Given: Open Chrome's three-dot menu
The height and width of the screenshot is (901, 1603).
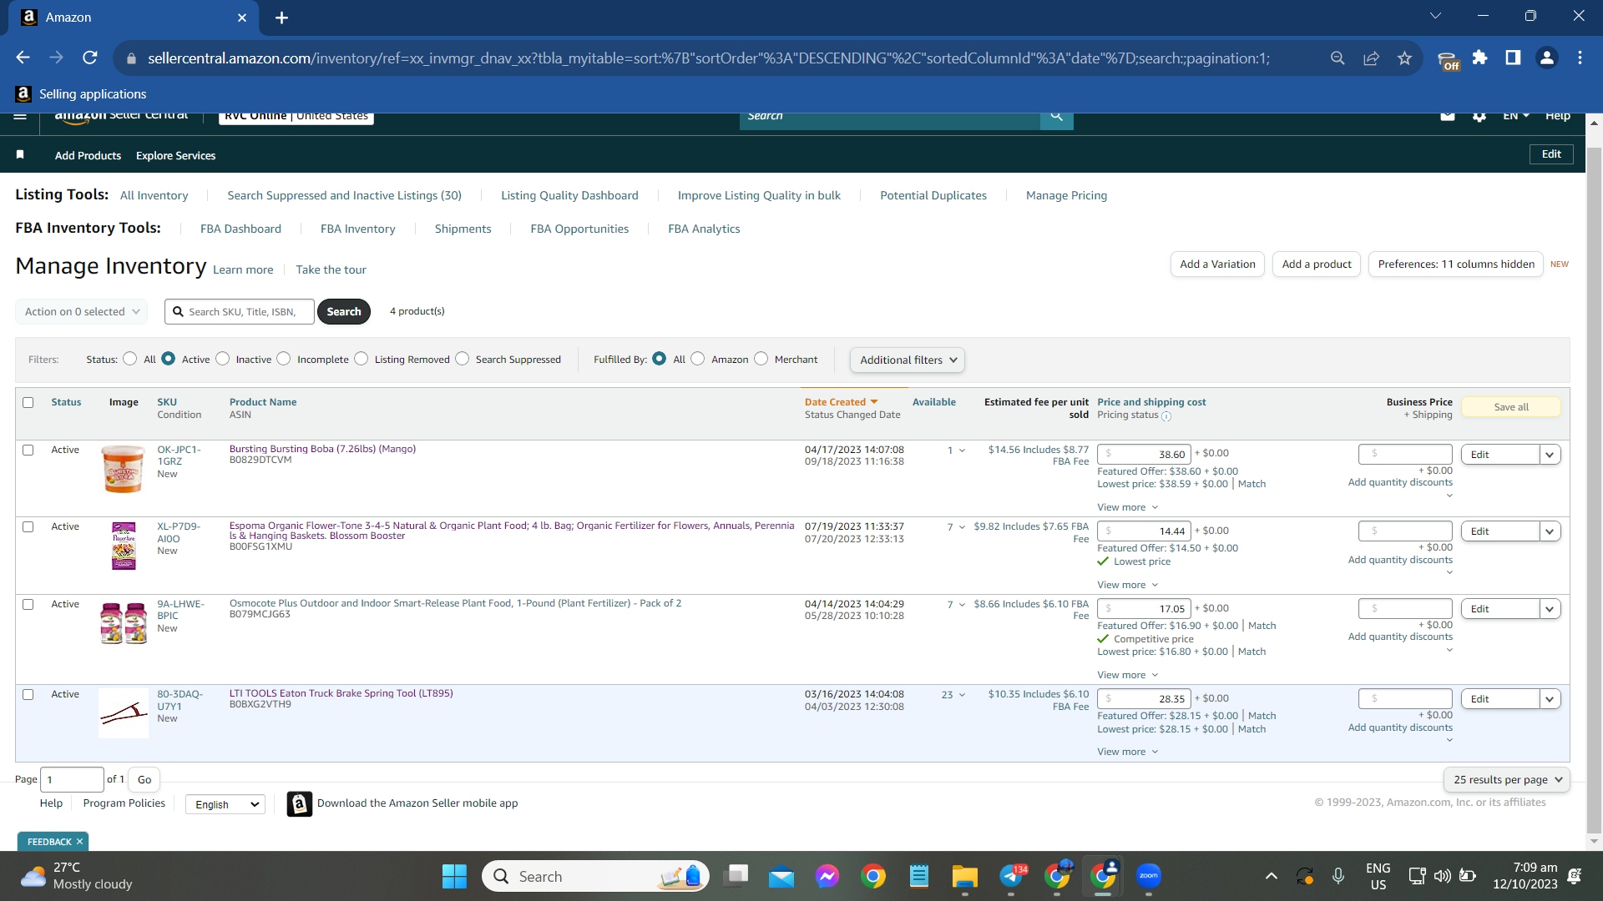Looking at the screenshot, I should tap(1580, 58).
